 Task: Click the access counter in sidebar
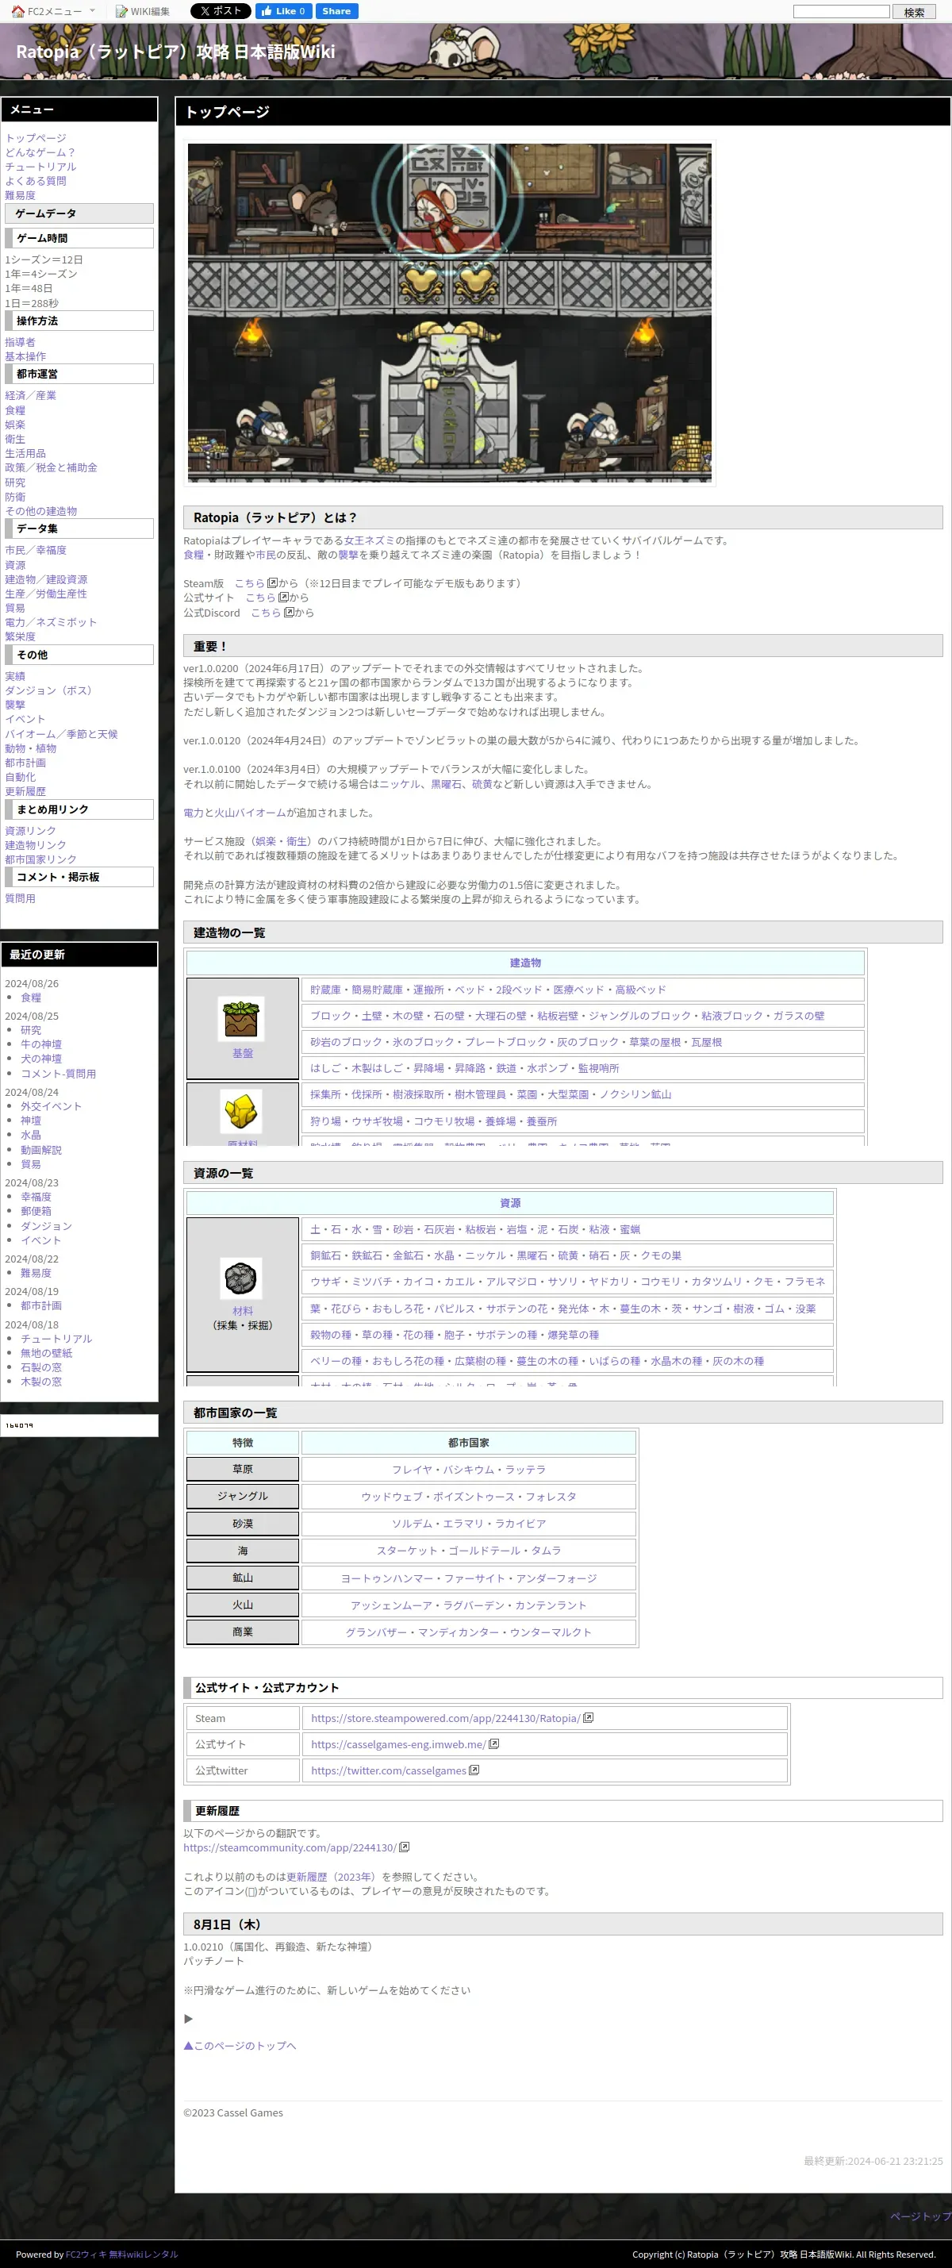pos(19,1425)
